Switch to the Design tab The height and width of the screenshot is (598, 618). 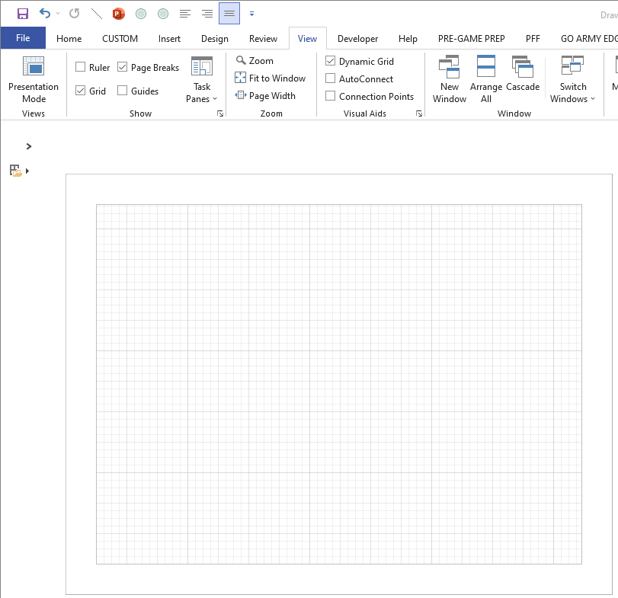point(214,39)
